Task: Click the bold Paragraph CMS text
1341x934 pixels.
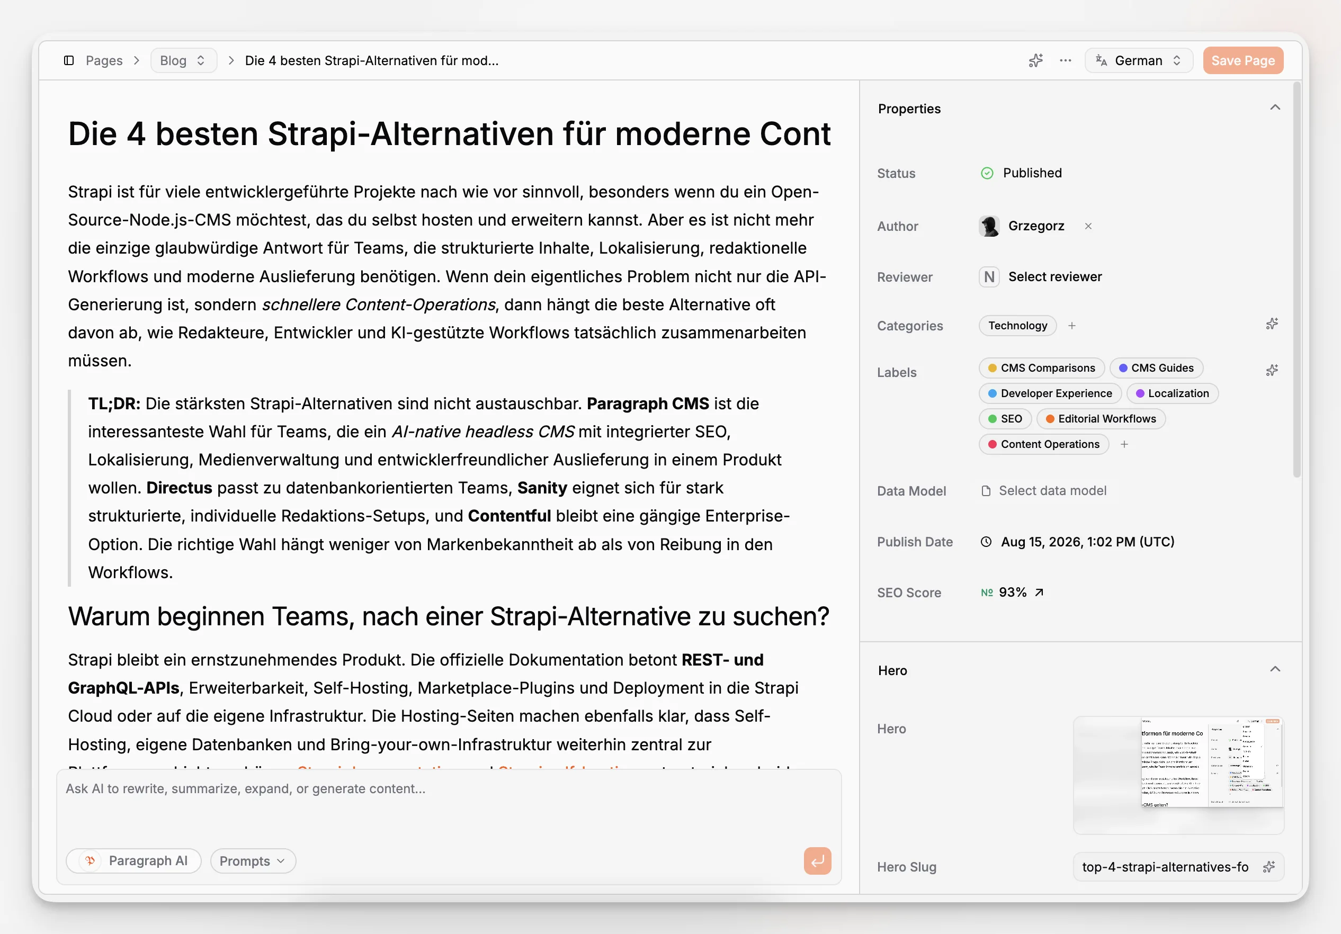Action: click(648, 404)
